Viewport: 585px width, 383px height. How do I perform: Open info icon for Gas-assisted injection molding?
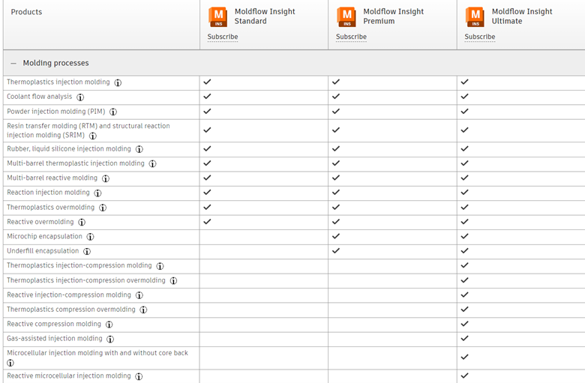click(x=110, y=339)
